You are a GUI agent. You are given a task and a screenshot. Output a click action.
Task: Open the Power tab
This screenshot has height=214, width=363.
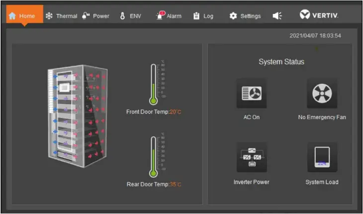click(95, 16)
